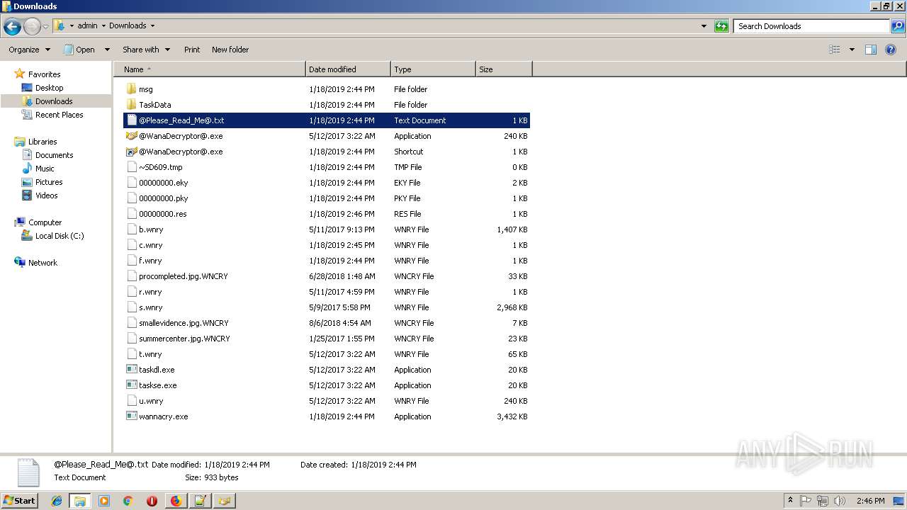Viewport: 907px width, 510px height.
Task: Open Recent Places
Action: click(59, 115)
